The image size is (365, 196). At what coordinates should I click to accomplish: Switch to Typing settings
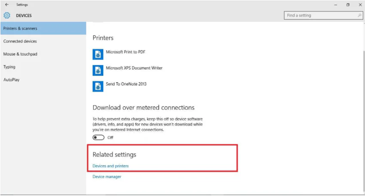point(9,67)
